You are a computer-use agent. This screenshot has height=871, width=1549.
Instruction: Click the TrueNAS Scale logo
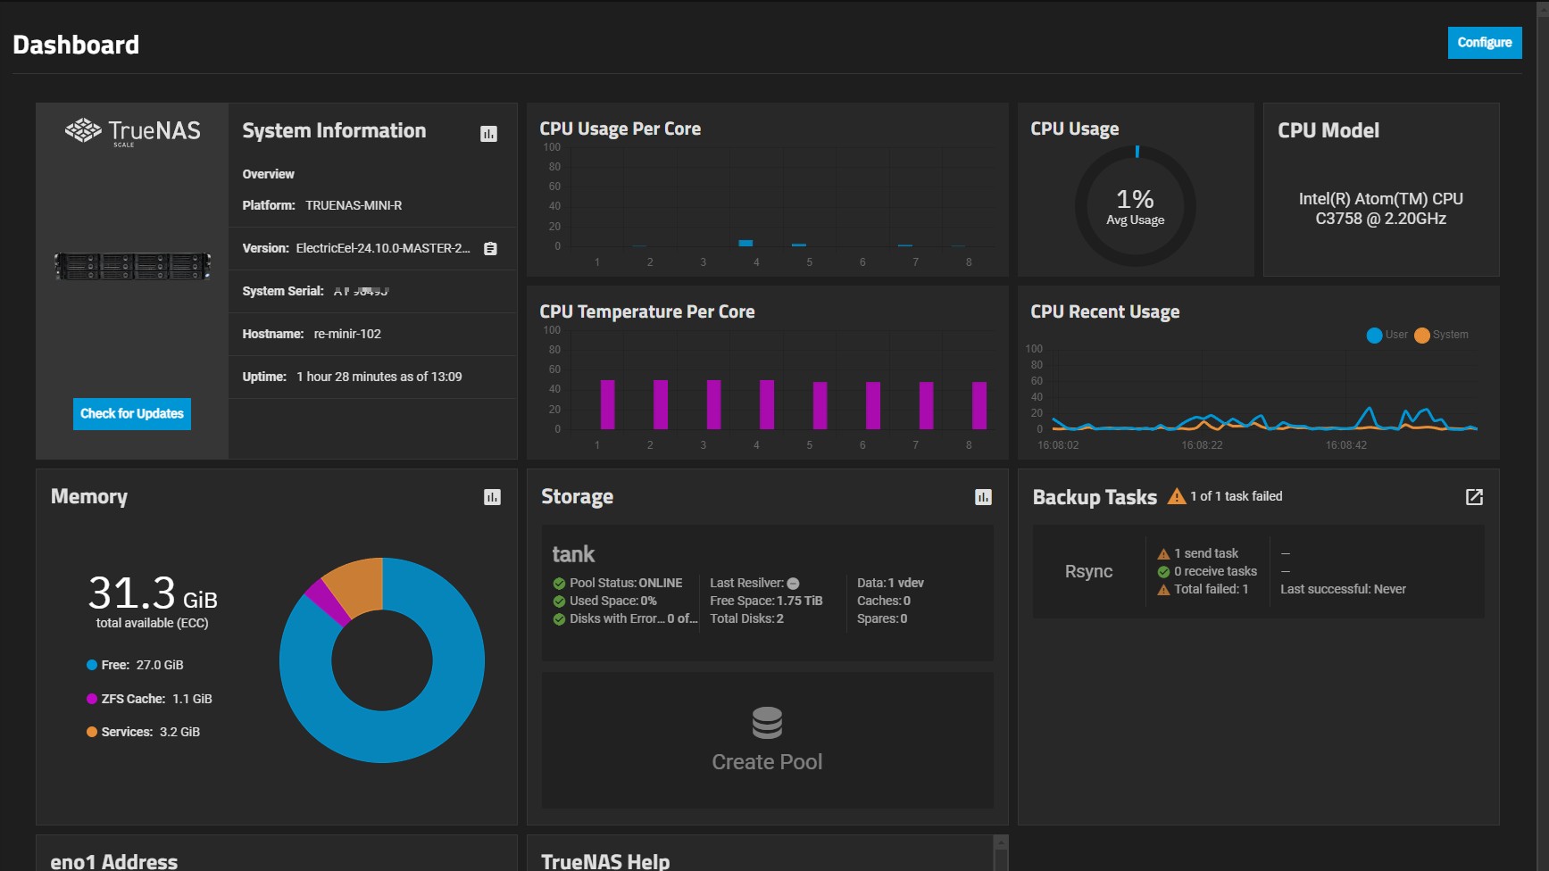pos(130,130)
